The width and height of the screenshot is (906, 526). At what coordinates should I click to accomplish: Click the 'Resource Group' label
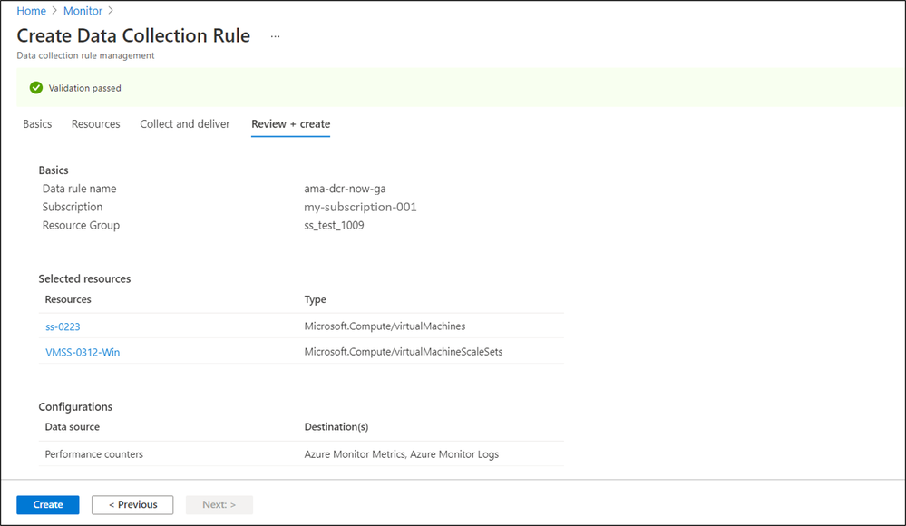coord(81,226)
